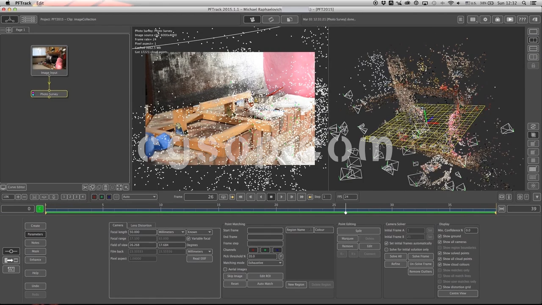This screenshot has height=305, width=542.
Task: Click the slider parameters mode icon
Action: (x=11, y=252)
